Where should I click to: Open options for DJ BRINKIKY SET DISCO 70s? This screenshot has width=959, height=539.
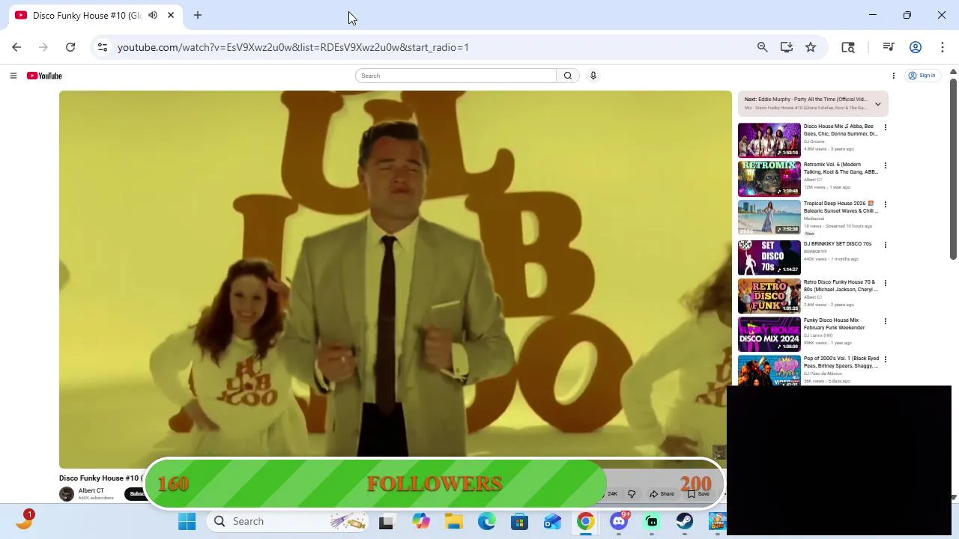point(886,245)
